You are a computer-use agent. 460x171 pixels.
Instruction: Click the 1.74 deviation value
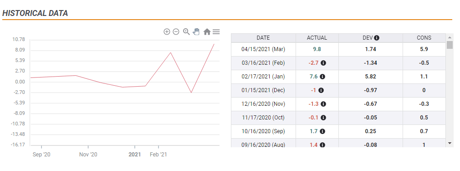[x=371, y=49]
